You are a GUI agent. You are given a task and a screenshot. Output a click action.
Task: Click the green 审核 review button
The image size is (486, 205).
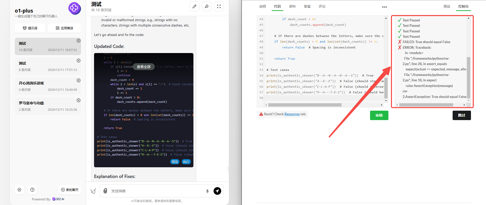(x=379, y=115)
